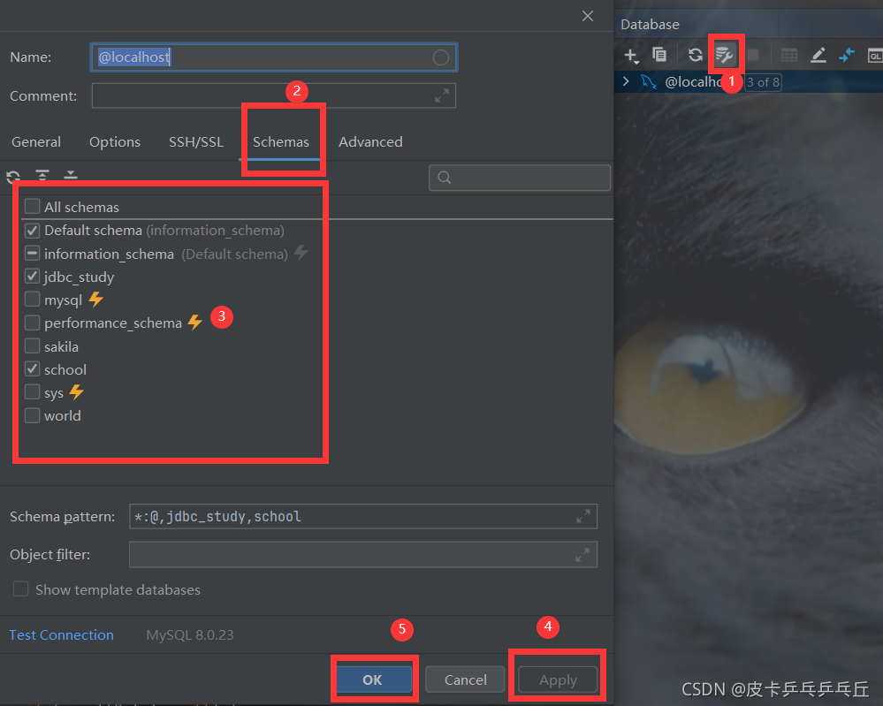Click the Apply button
Viewport: 883px width, 706px height.
558,680
